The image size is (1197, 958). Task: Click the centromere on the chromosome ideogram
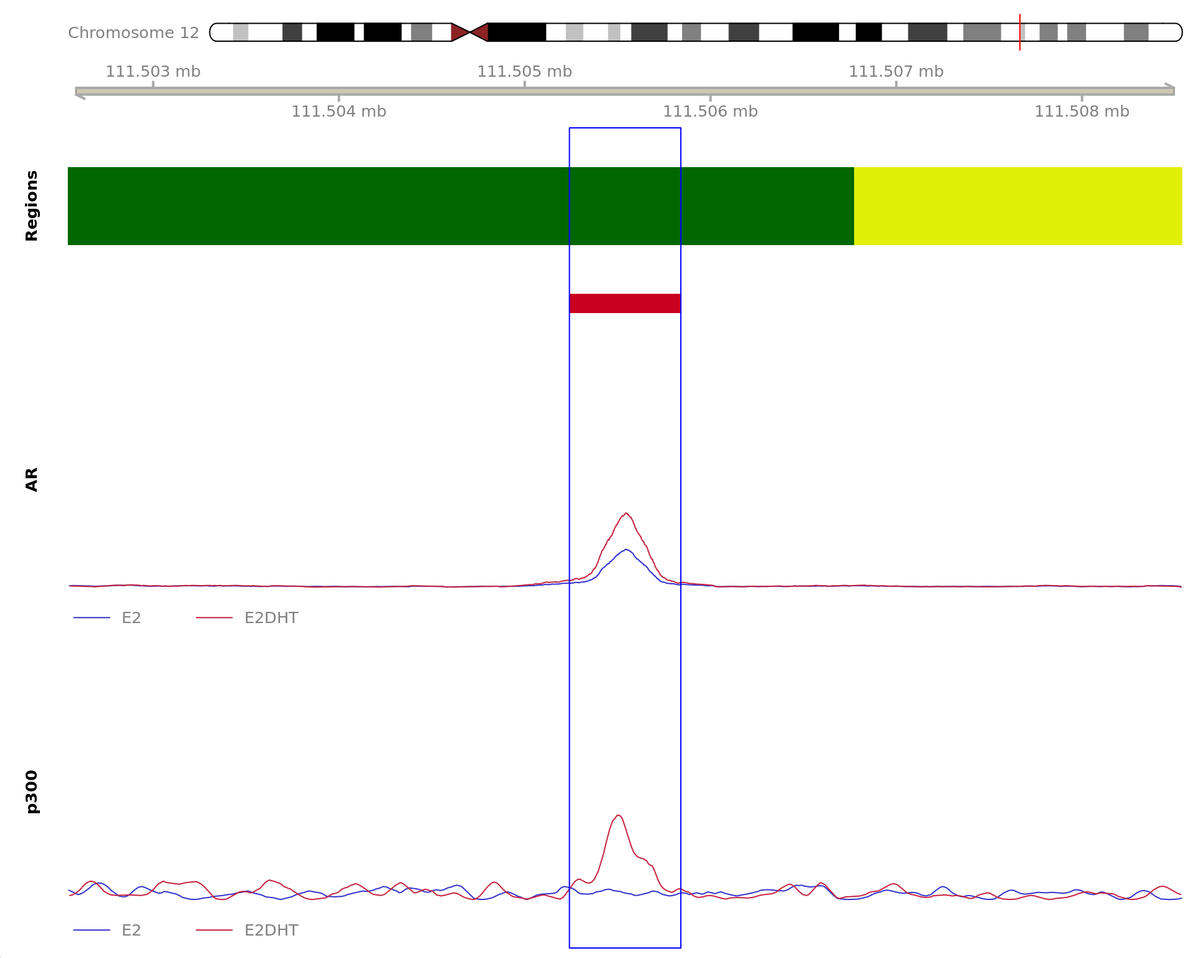(469, 32)
